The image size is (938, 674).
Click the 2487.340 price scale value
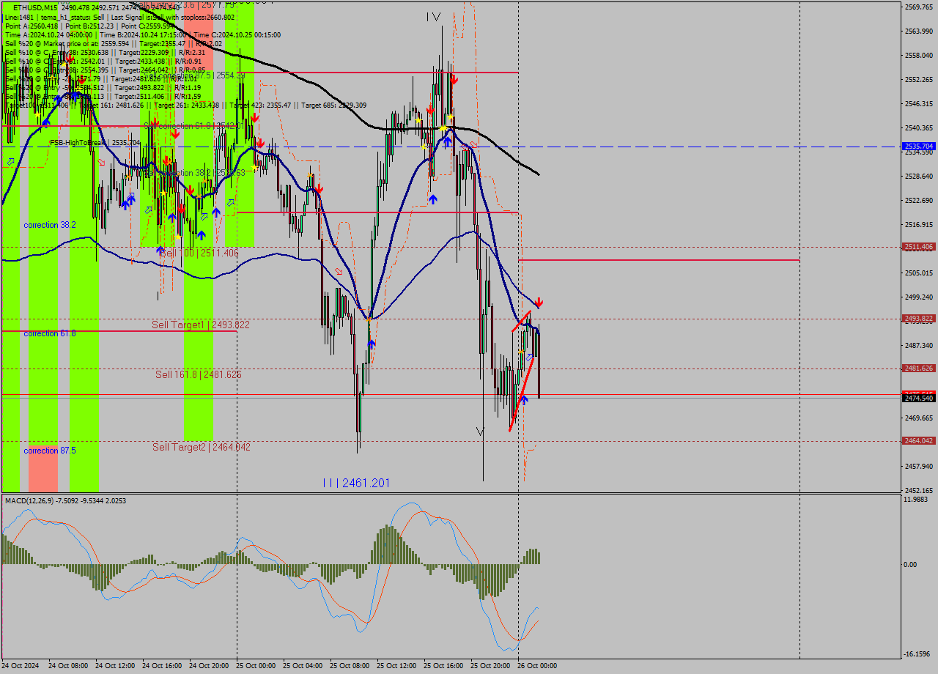click(919, 345)
